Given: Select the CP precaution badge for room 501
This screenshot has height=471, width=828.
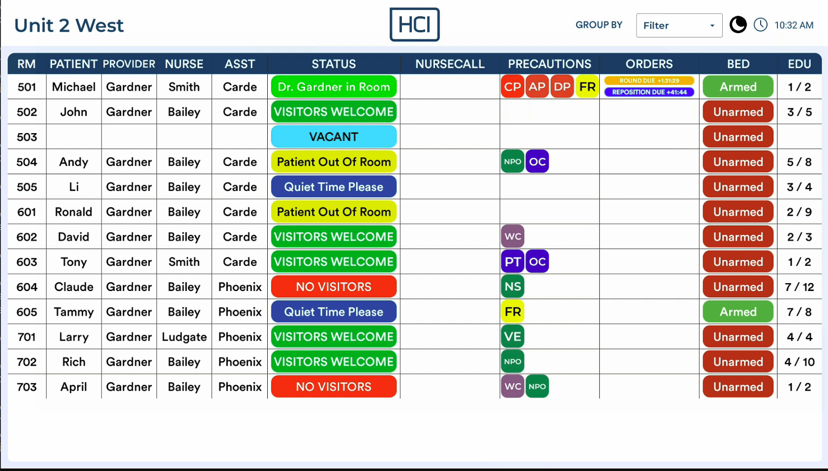Looking at the screenshot, I should pos(512,87).
